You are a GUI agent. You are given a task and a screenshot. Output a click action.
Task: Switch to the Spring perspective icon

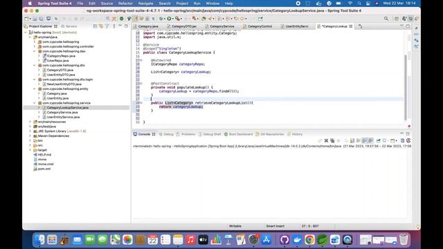point(404,19)
